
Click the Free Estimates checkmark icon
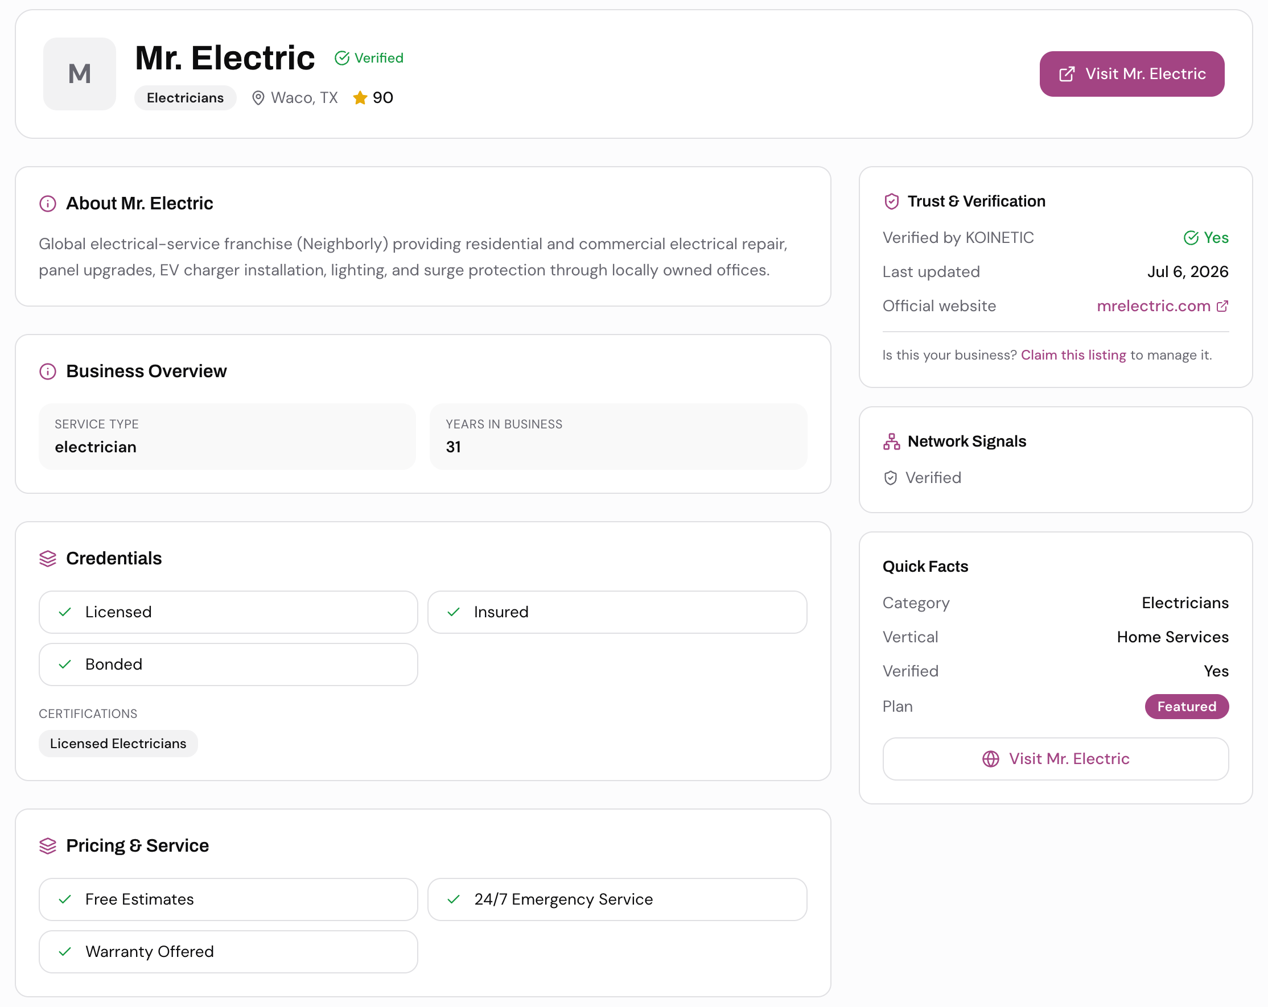coord(65,899)
